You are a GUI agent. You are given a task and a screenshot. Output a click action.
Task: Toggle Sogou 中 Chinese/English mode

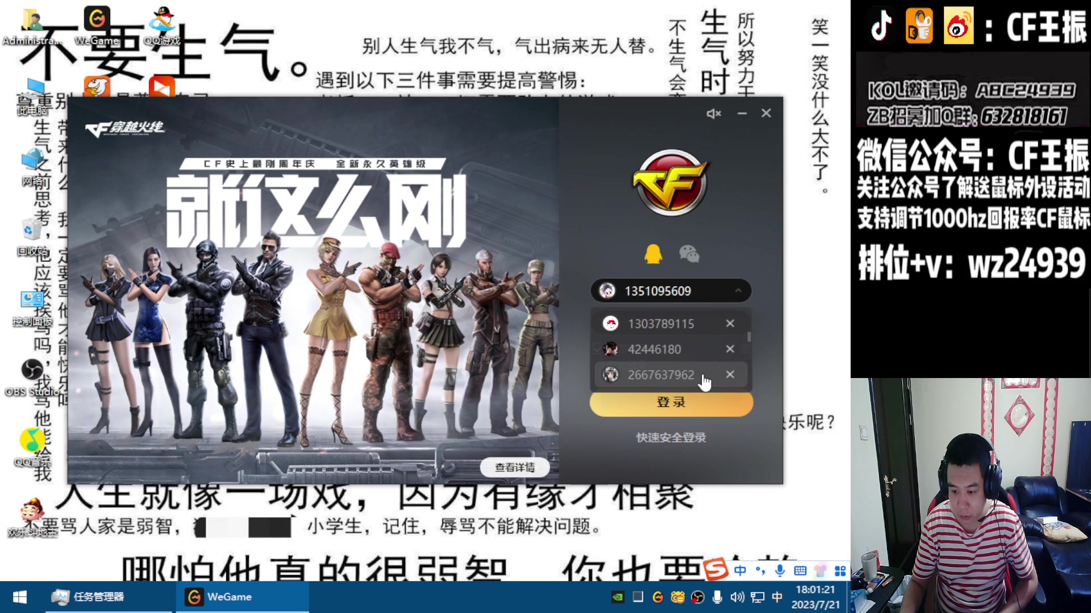[x=740, y=570]
